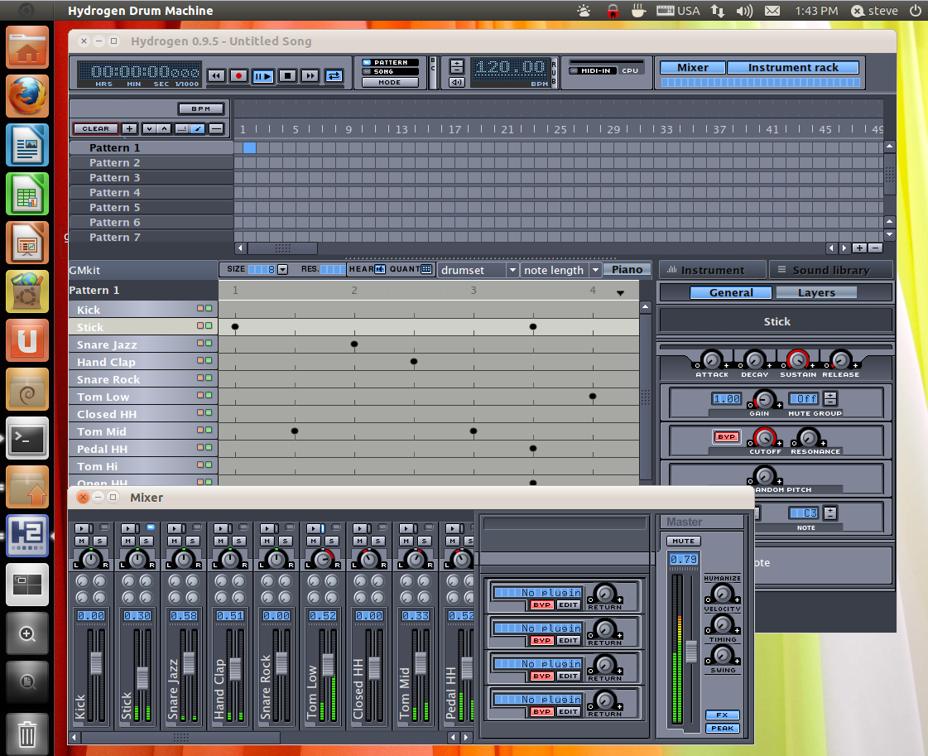Play a sample on Snare Jazz mixer channel

click(x=175, y=528)
